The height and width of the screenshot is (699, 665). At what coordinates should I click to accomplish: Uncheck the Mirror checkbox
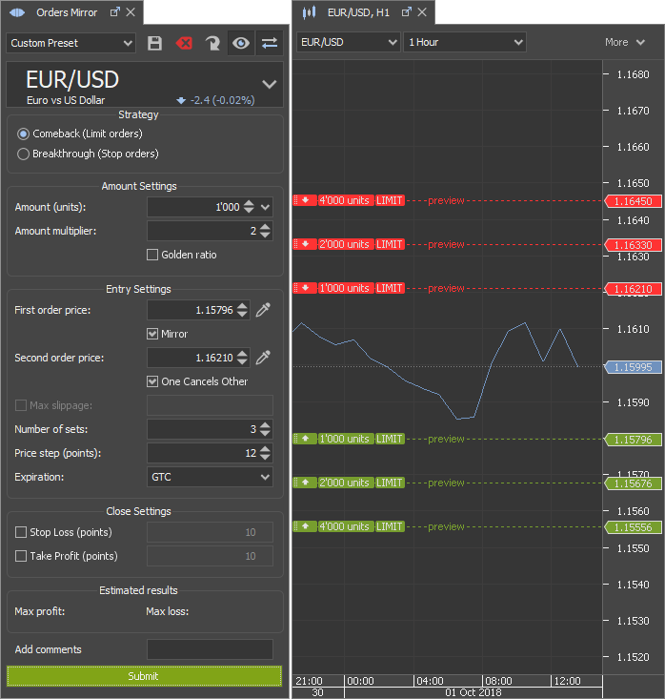[x=152, y=334]
